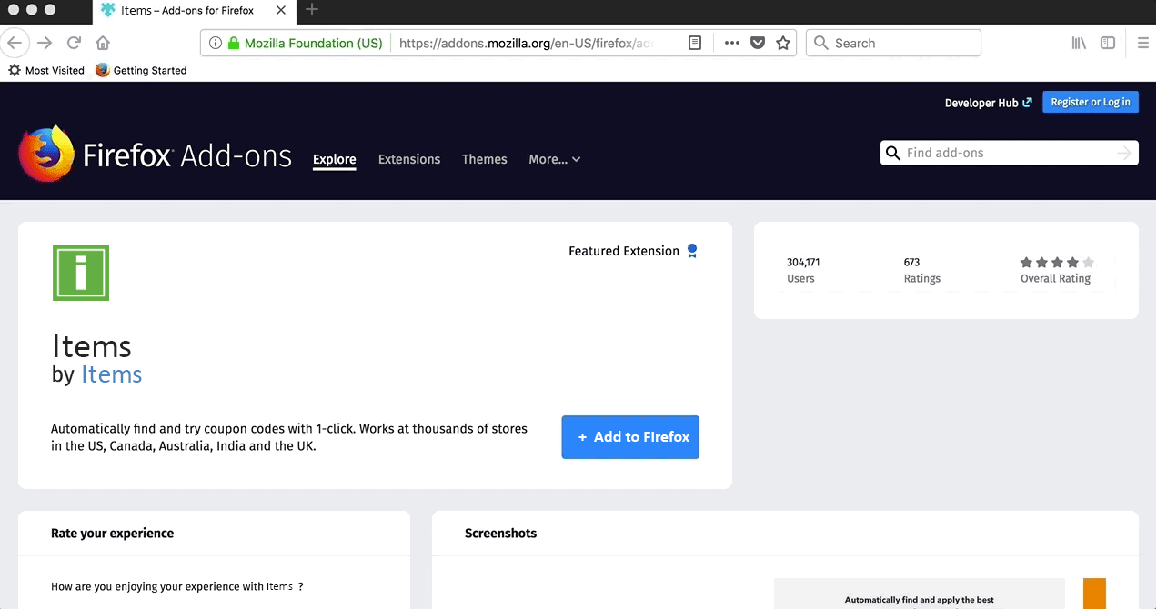Click the browser back arrow button
This screenshot has width=1157, height=609.
[x=15, y=43]
